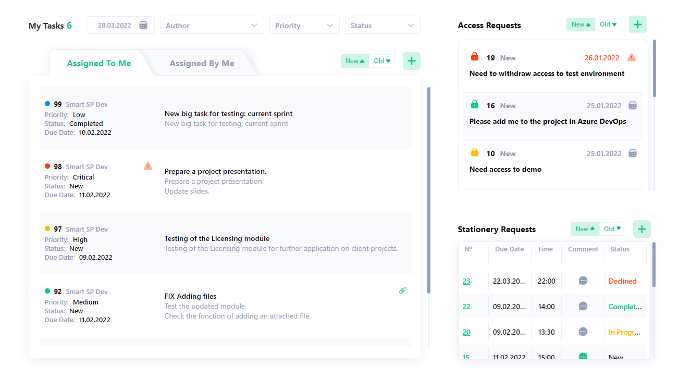
Task: Open the Testing of the Licensing module task
Action: tap(217, 238)
